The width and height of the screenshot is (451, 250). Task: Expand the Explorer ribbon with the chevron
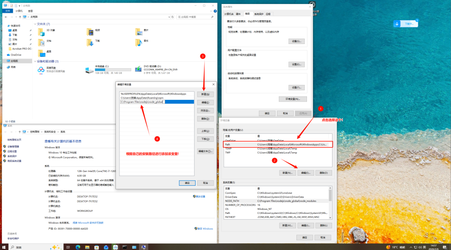click(211, 11)
